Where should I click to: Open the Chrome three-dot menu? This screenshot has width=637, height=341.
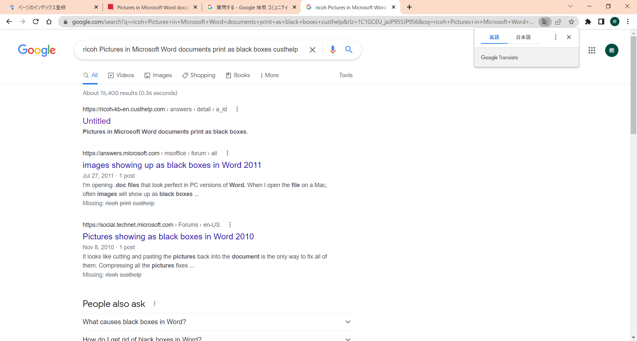628,22
